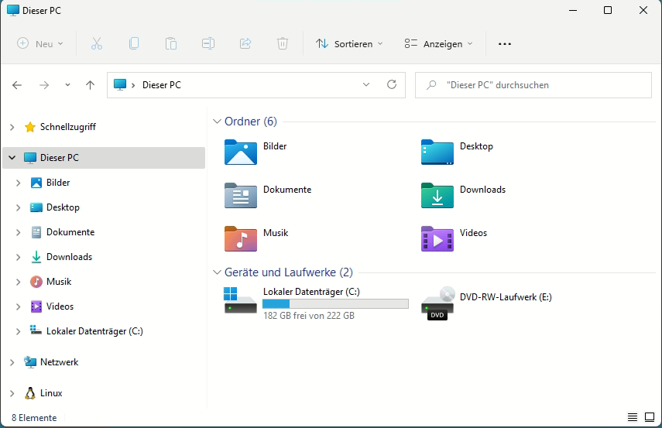Select the Lokaler Datenträger (C:) drive icon

[240, 300]
